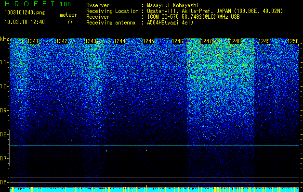Click the red meteor echo dot near 1245
Viewport: 303px width, 192px height.
146,150
